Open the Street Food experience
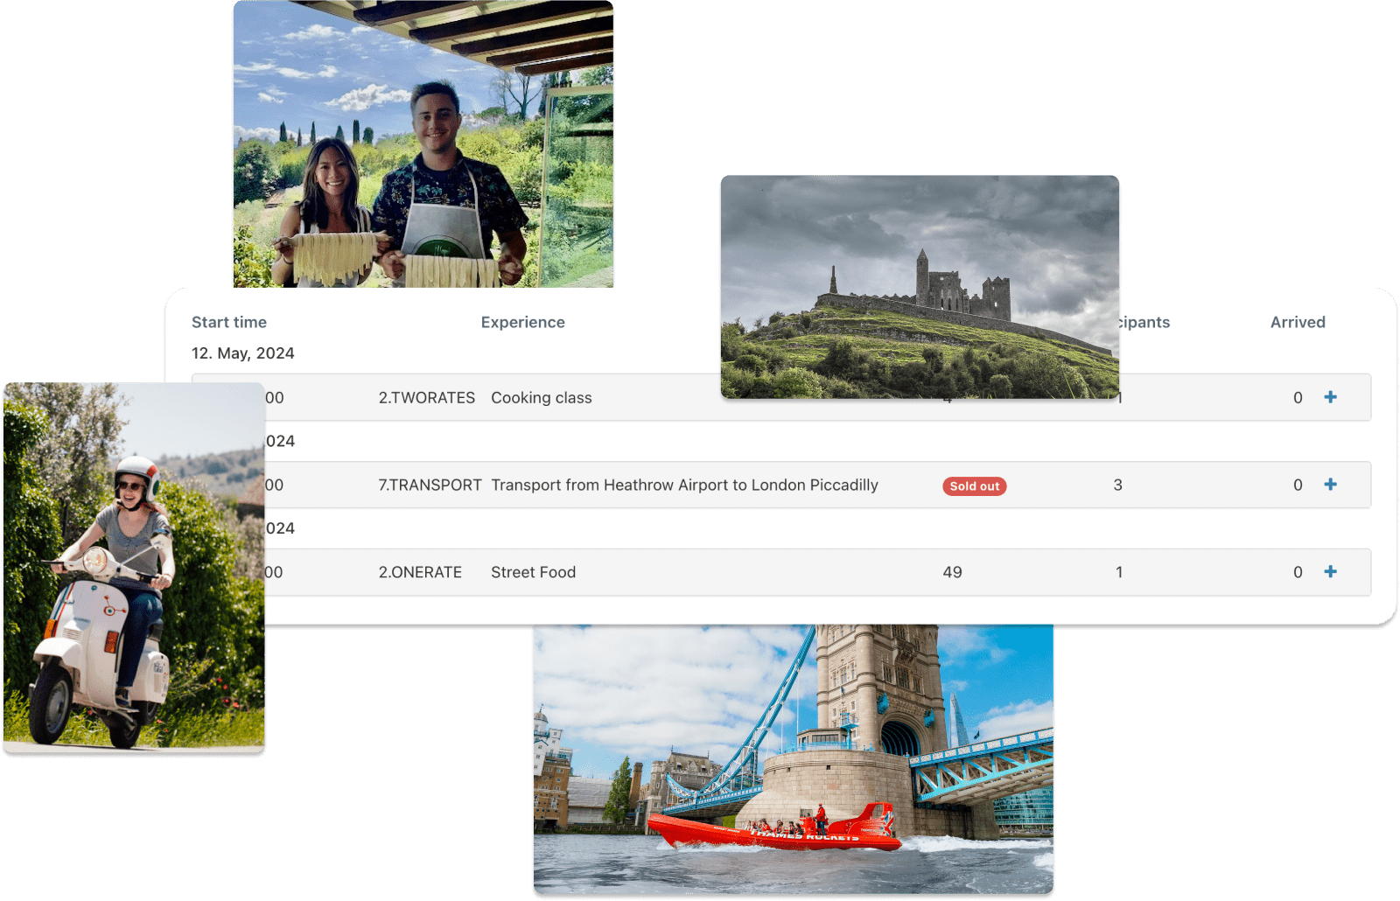 point(533,572)
